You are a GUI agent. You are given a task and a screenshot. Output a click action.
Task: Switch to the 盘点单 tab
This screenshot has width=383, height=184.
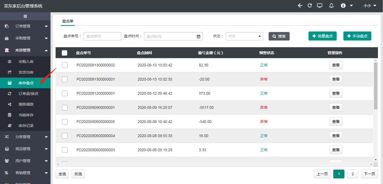click(x=67, y=21)
